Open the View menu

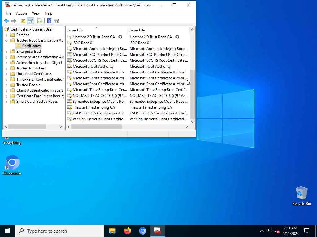pos(36,13)
